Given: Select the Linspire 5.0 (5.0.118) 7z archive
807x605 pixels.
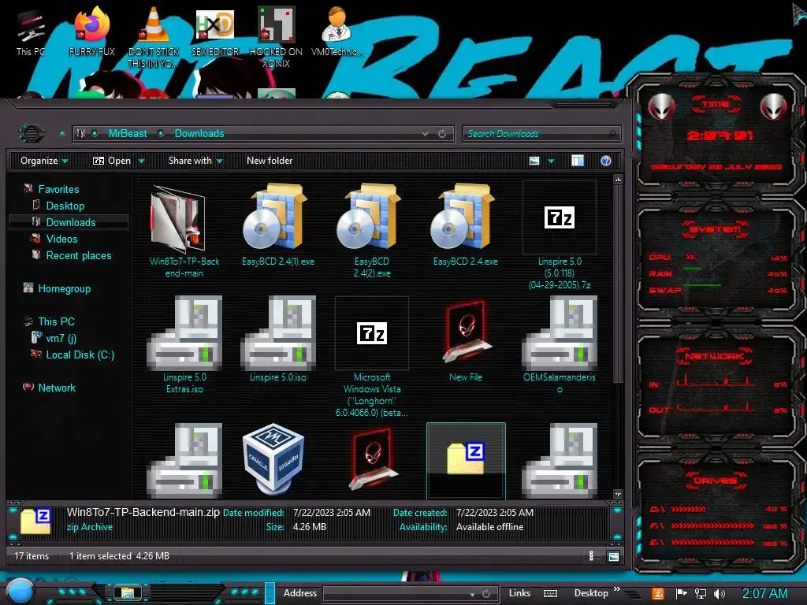Looking at the screenshot, I should (560, 236).
